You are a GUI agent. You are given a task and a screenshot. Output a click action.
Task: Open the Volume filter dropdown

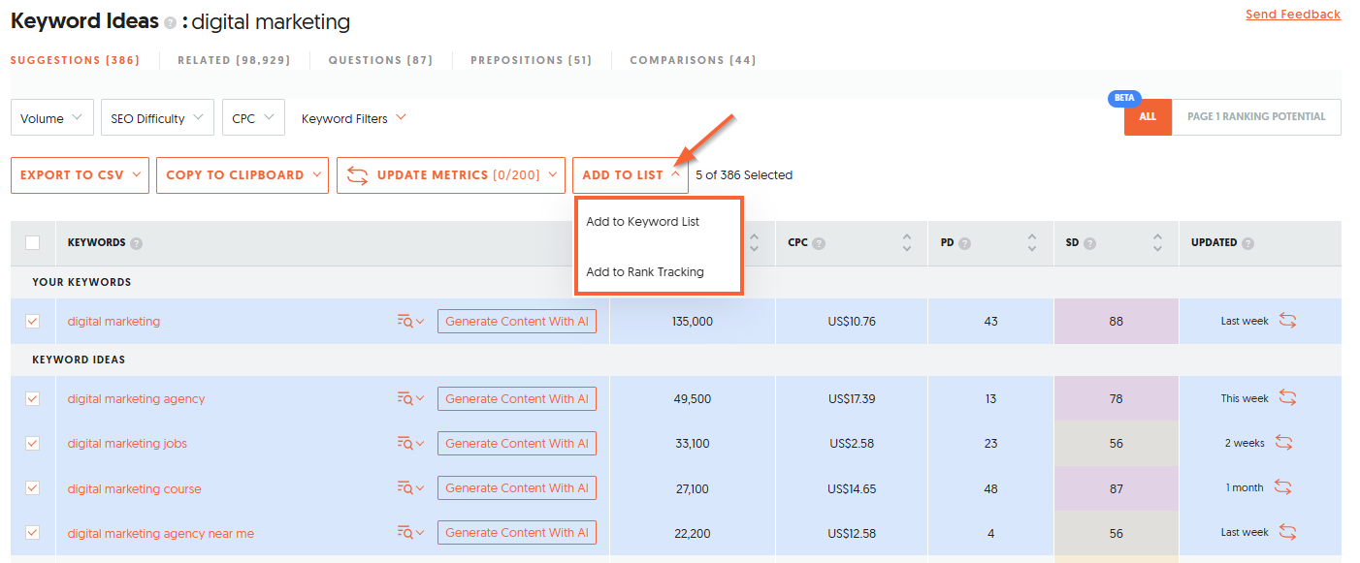pos(52,118)
